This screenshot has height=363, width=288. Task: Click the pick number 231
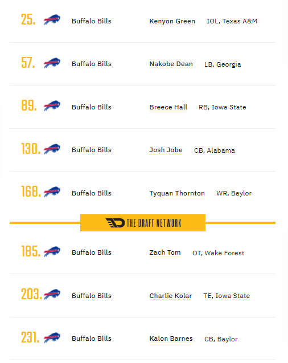click(30, 337)
